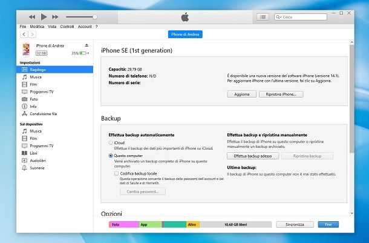This screenshot has width=369, height=243.
Task: Click the blue Fine button
Action: 328,225
